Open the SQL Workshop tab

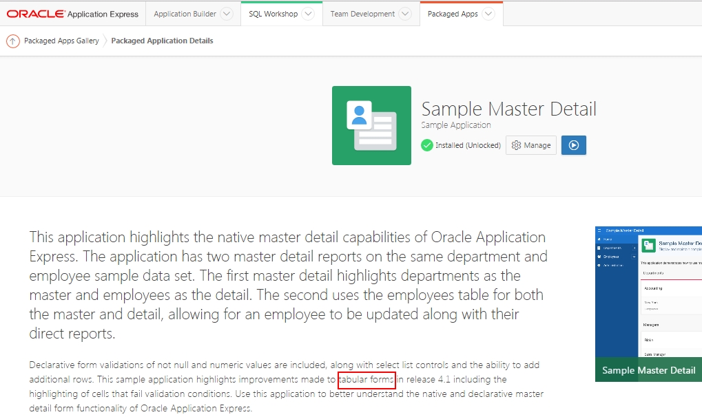pos(273,14)
